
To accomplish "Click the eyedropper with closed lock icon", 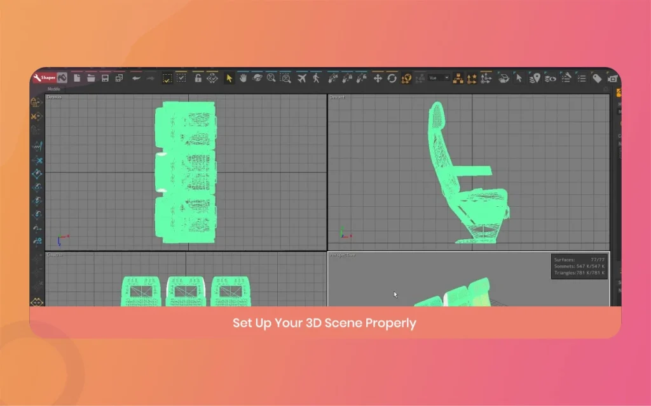I will (x=346, y=78).
